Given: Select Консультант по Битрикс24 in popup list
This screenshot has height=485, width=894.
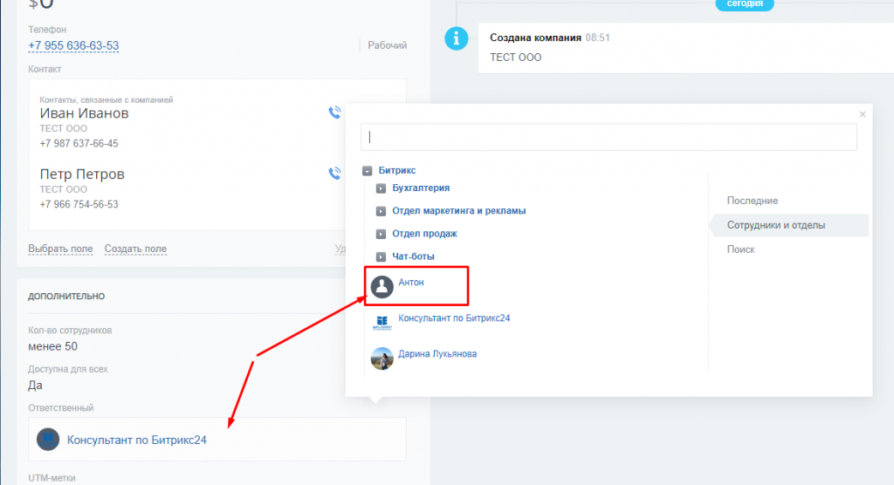Looking at the screenshot, I should click(454, 318).
